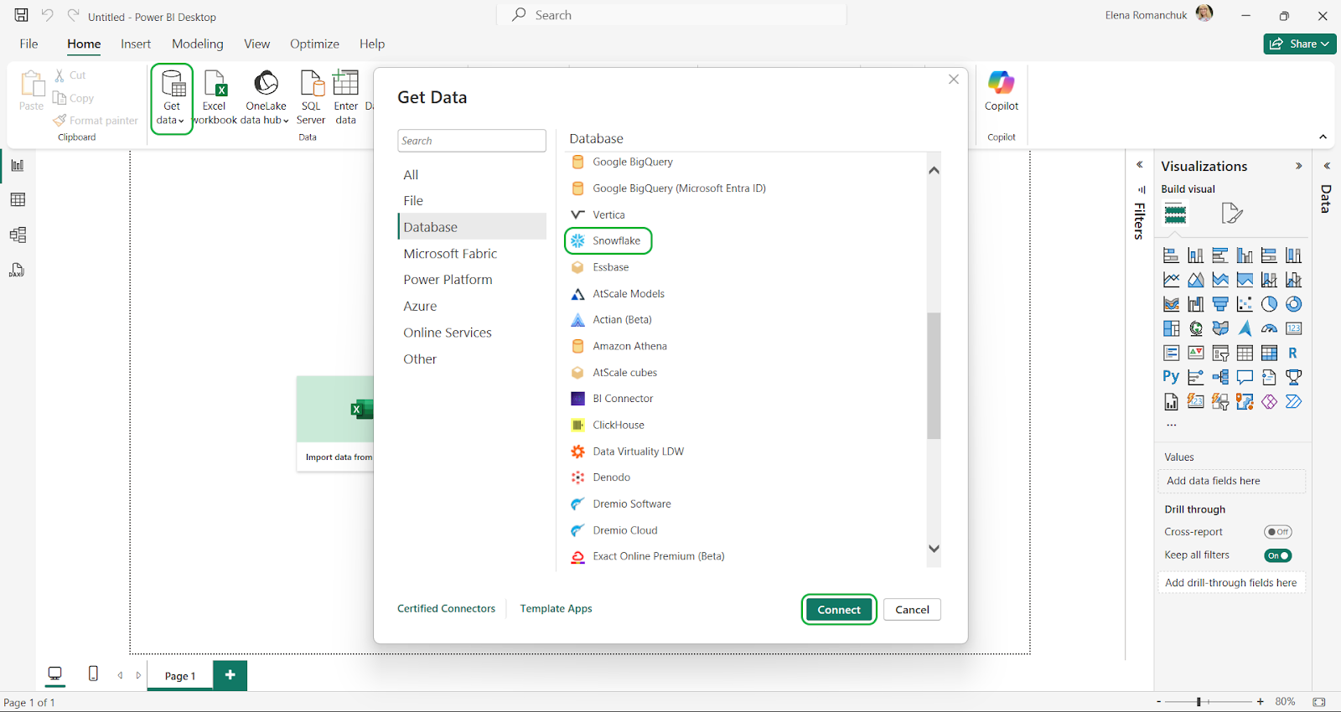
Task: Open the OneLake data hub icon
Action: (x=266, y=85)
